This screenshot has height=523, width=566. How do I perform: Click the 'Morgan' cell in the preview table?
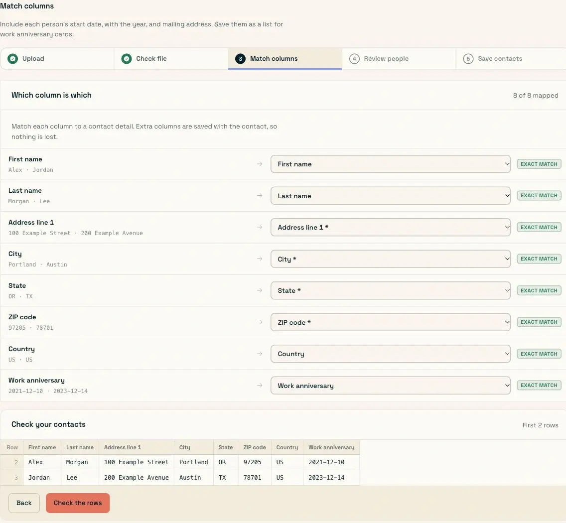[x=80, y=462]
